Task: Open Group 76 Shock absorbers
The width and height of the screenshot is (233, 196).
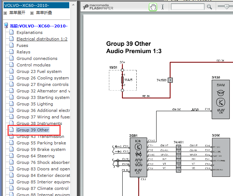Action: [x=43, y=162]
